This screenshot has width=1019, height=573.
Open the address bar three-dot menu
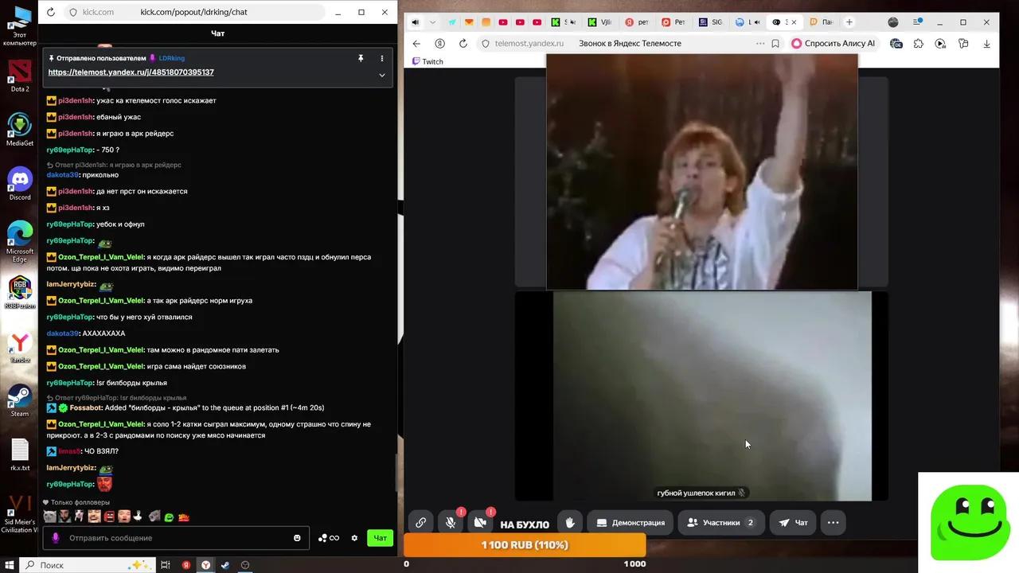(759, 43)
